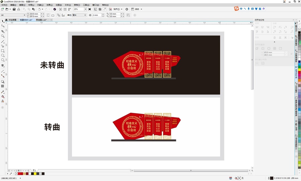Toggle treat all objects as filled
Image resolution: width=301 pixels, height=181 pixels.
[x=128, y=15]
